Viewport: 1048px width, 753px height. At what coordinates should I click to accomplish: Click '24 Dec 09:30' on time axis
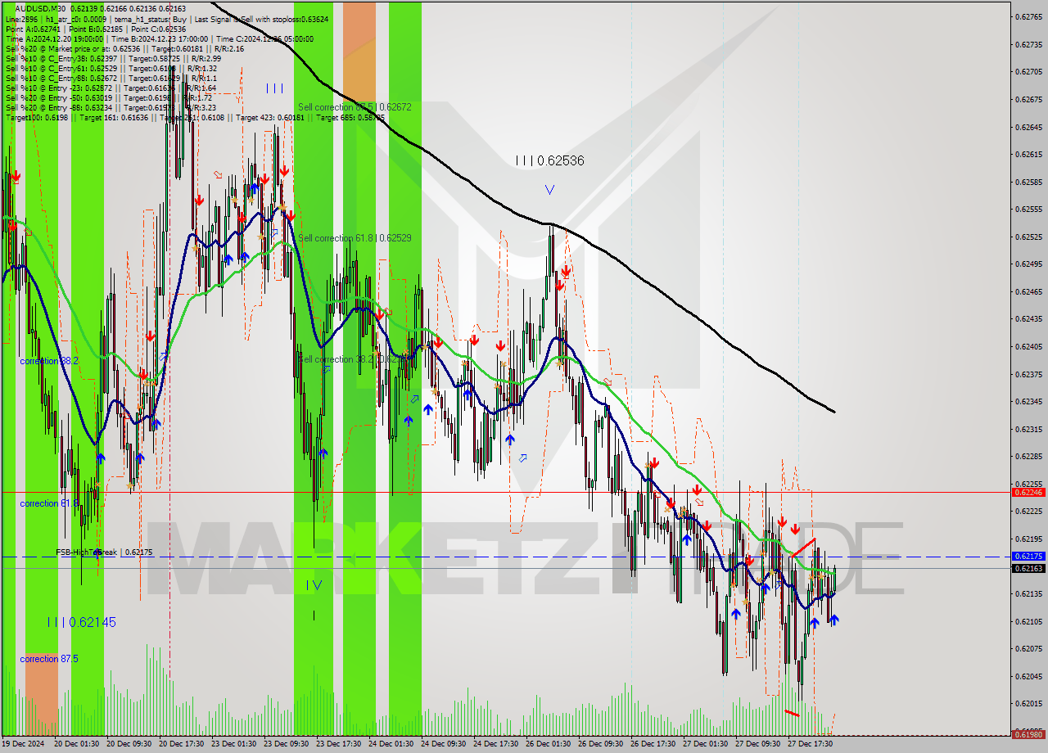[443, 744]
